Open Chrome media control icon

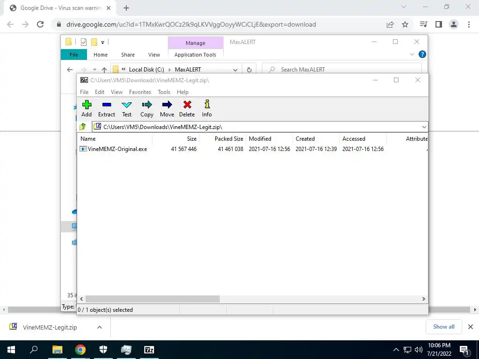pos(423,24)
